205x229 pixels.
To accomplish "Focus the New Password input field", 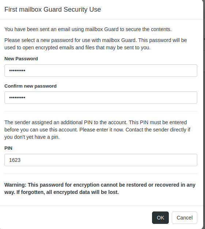I will click(101, 70).
